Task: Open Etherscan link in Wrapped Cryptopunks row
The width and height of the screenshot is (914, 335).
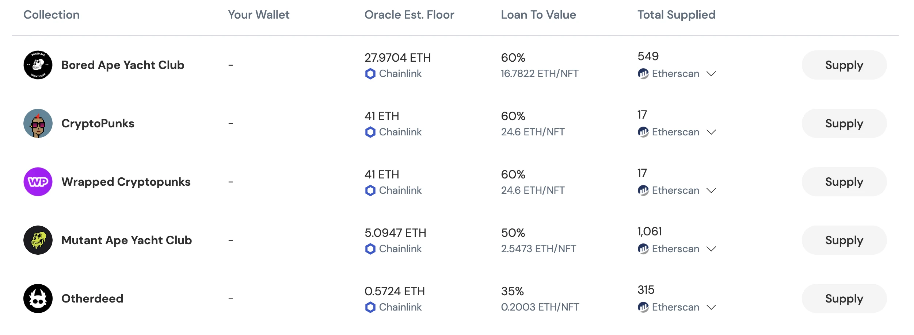Action: click(x=675, y=190)
